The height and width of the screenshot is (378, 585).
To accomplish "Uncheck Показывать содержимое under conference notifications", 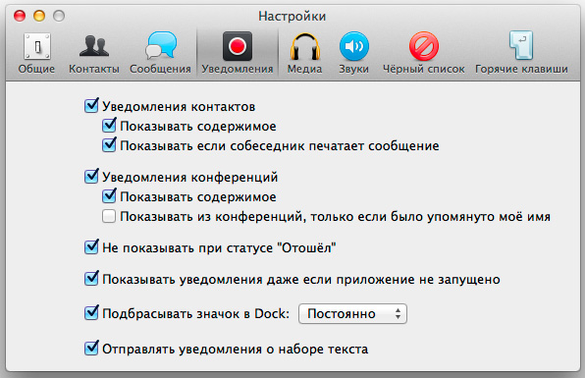I will 109,196.
